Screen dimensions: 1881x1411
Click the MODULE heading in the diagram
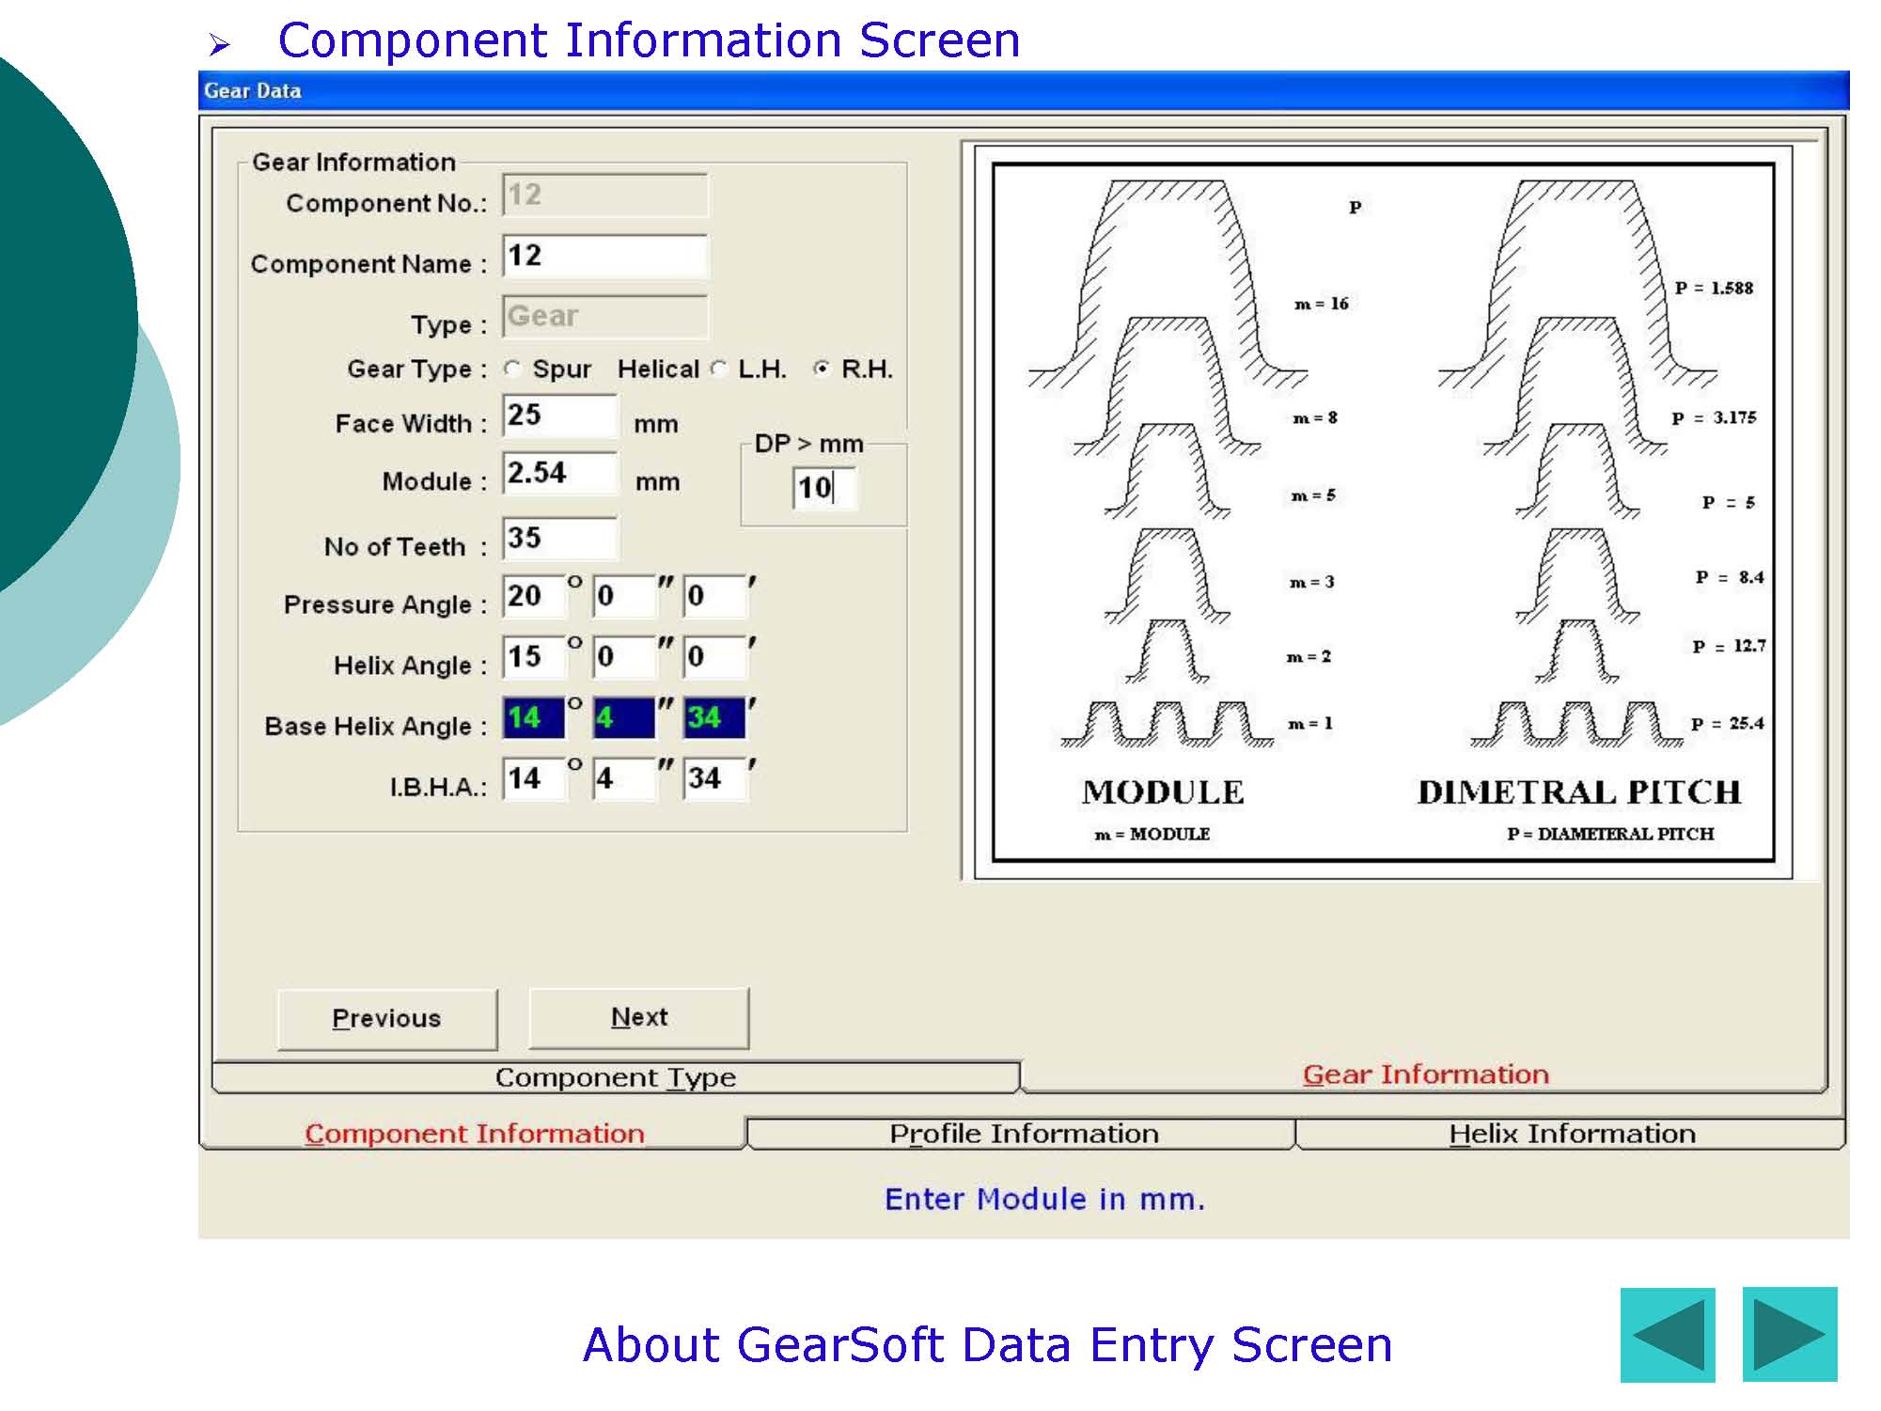1163,792
